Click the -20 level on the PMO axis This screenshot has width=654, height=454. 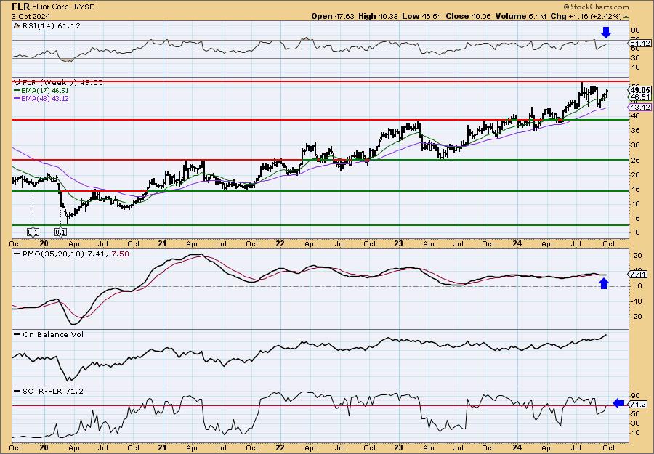coord(636,317)
